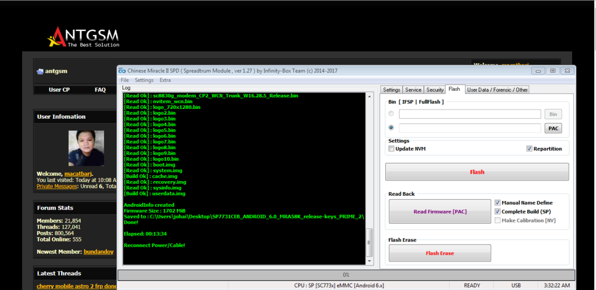Viewport: 596px width, 290px height.
Task: Click the antgsm forum home icon
Action: coord(40,71)
